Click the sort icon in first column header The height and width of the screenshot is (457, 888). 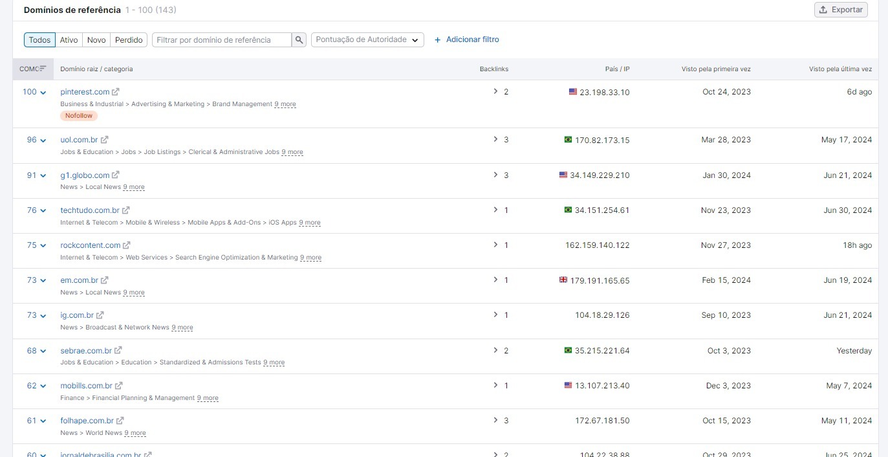(43, 69)
